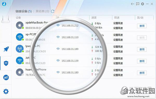The image size is (156, 99).
Task: Click device name xpdeMacBook-Pro
Action: [x=37, y=23]
